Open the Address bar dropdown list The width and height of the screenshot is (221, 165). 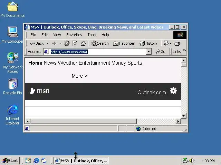148,52
